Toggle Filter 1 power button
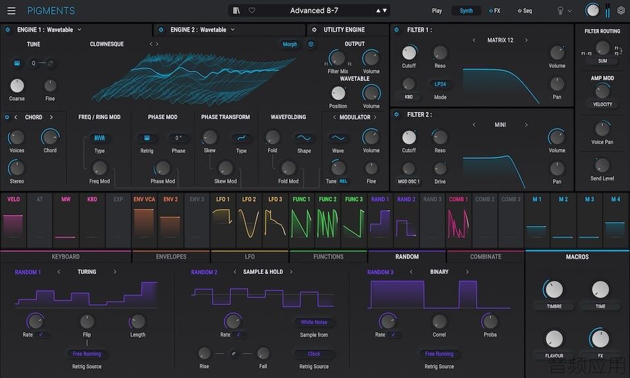The width and height of the screenshot is (630, 378). coord(396,30)
